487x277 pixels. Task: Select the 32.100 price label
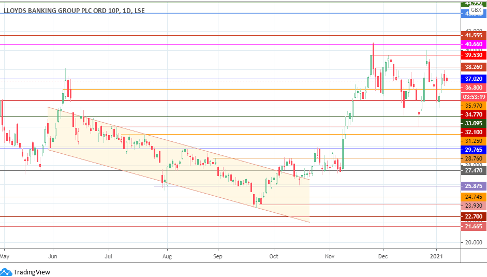pos(474,132)
